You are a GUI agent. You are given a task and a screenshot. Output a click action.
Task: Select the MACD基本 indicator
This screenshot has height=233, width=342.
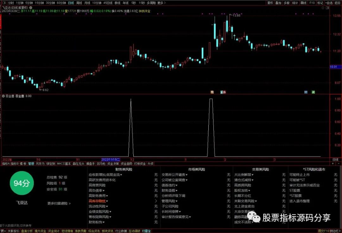pos(64,163)
